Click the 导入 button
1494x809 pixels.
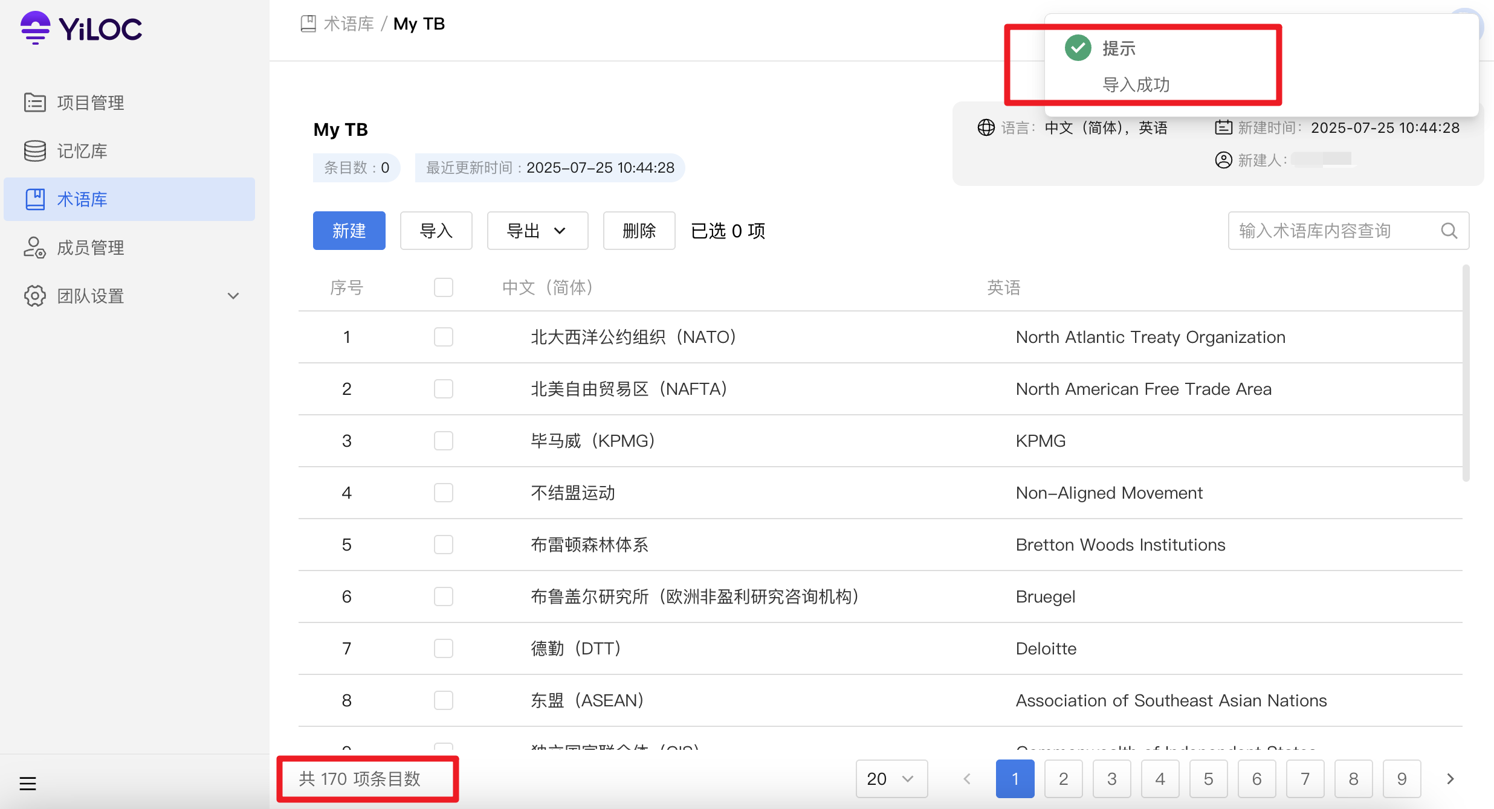coord(436,231)
